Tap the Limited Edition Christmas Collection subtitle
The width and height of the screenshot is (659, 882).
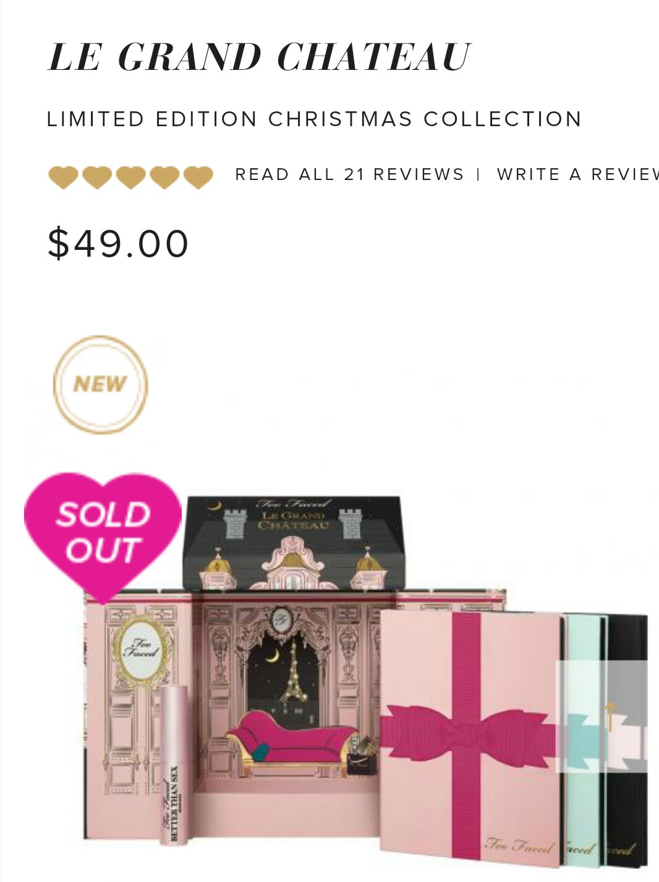[x=314, y=119]
